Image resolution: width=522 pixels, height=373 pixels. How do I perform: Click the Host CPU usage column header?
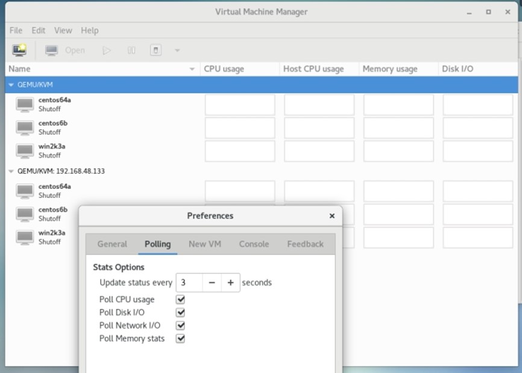point(319,69)
